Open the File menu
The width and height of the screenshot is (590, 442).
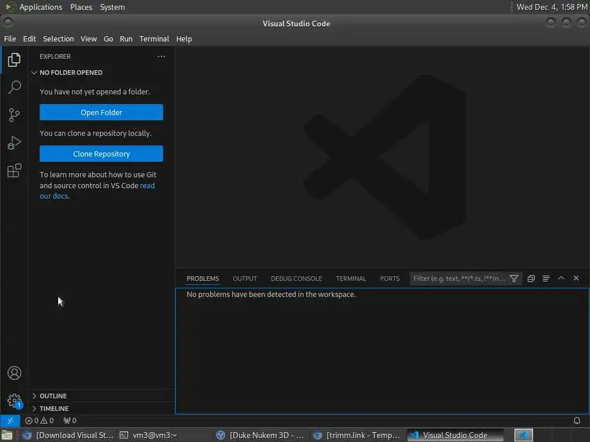10,39
